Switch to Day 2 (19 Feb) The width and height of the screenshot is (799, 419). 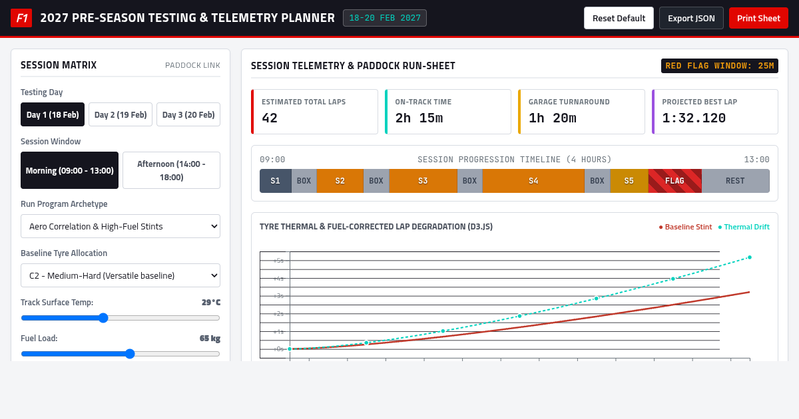pyautogui.click(x=121, y=114)
